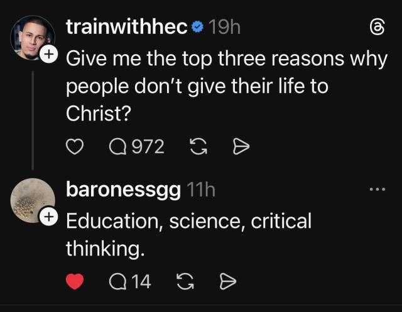Open more options for baronessgg's reply
Viewport: 402px width, 312px height.
click(x=377, y=190)
